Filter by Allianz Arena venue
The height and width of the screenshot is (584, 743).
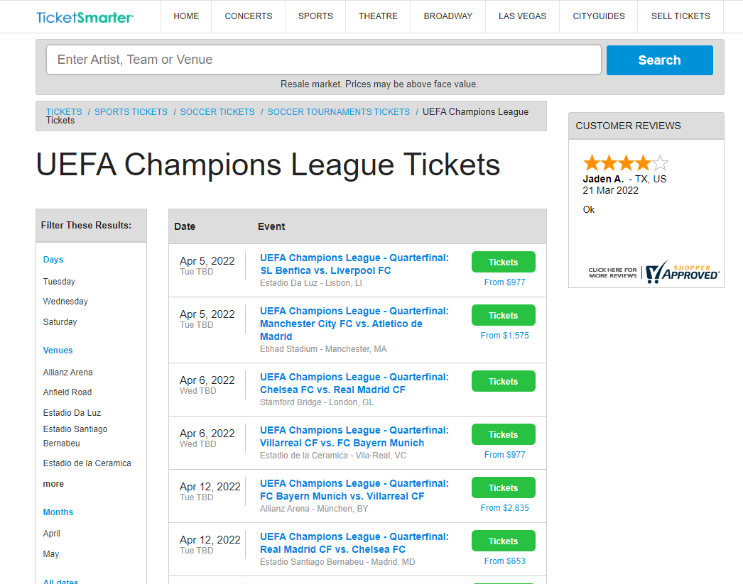tap(67, 373)
